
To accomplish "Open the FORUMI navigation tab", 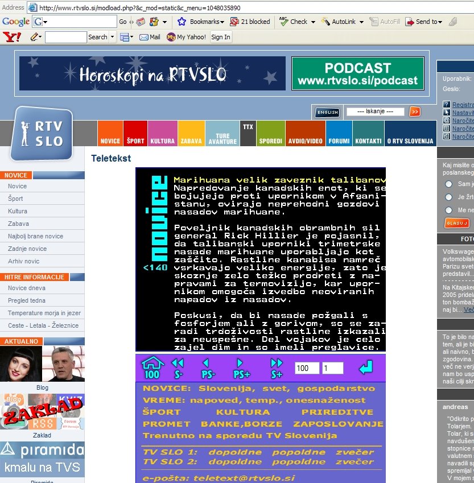I will [339, 133].
